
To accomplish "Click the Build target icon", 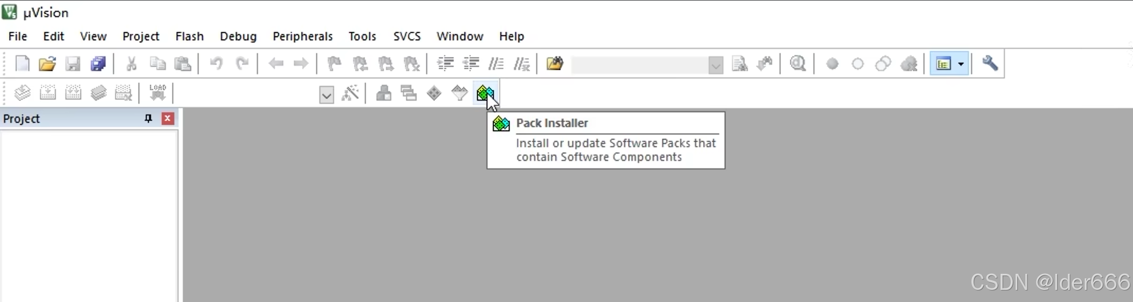I will [x=48, y=93].
